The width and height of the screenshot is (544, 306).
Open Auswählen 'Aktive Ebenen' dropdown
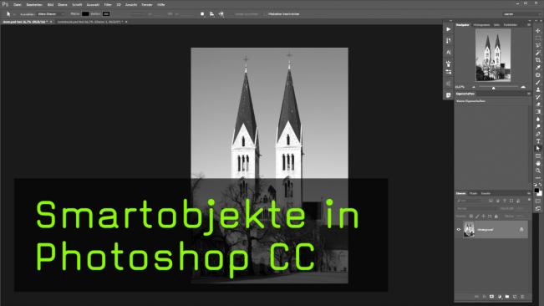51,14
